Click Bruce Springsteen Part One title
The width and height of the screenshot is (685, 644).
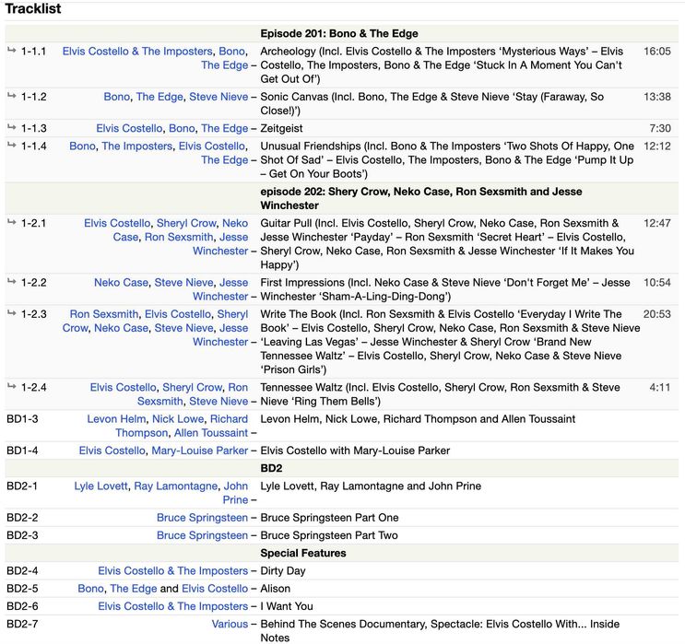(x=329, y=518)
